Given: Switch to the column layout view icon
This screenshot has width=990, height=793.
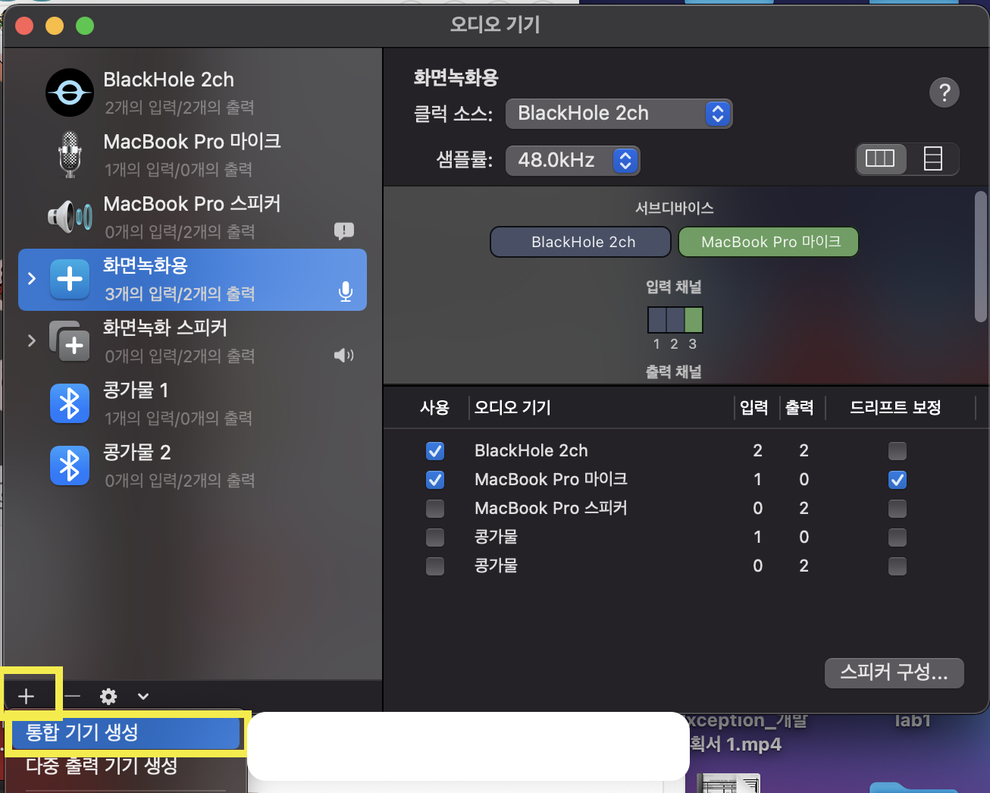Looking at the screenshot, I should pyautogui.click(x=881, y=158).
